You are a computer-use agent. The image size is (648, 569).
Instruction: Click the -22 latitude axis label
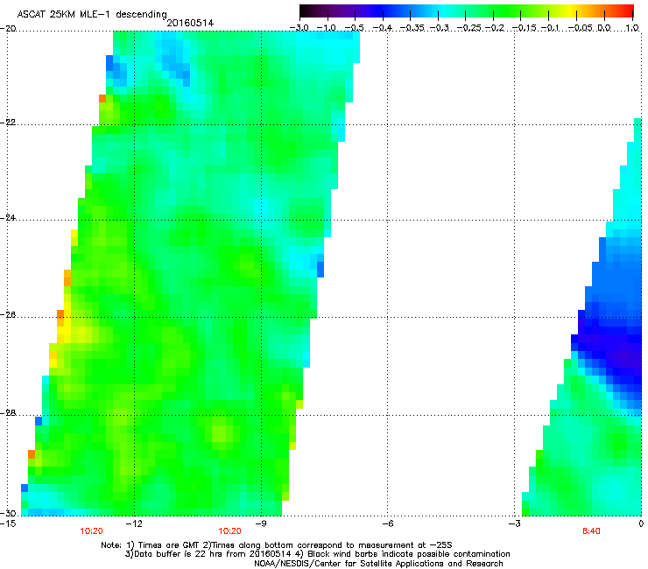click(8, 123)
